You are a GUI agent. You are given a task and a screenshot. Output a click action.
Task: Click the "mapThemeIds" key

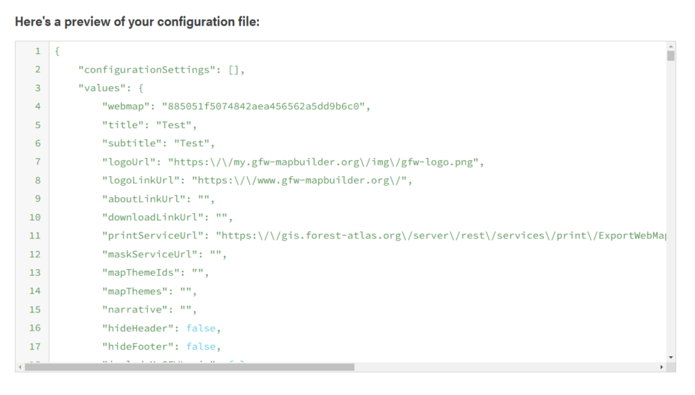pyautogui.click(x=140, y=272)
